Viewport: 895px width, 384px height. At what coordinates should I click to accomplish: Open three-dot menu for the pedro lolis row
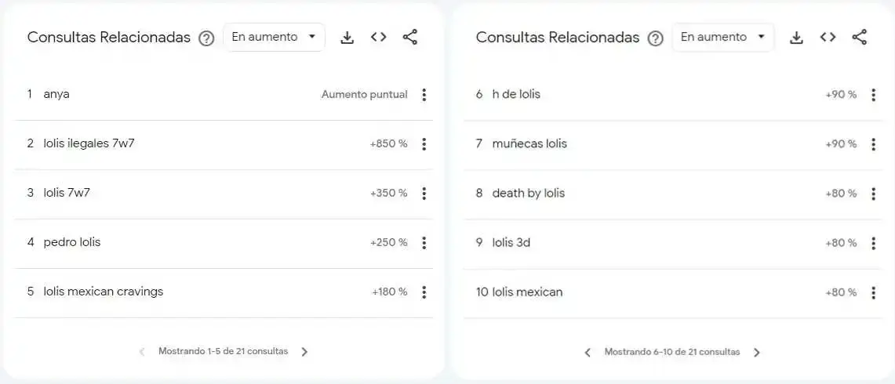(x=424, y=243)
